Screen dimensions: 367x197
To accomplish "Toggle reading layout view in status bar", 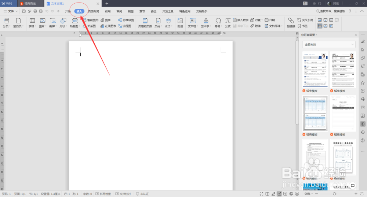I will [267, 194].
